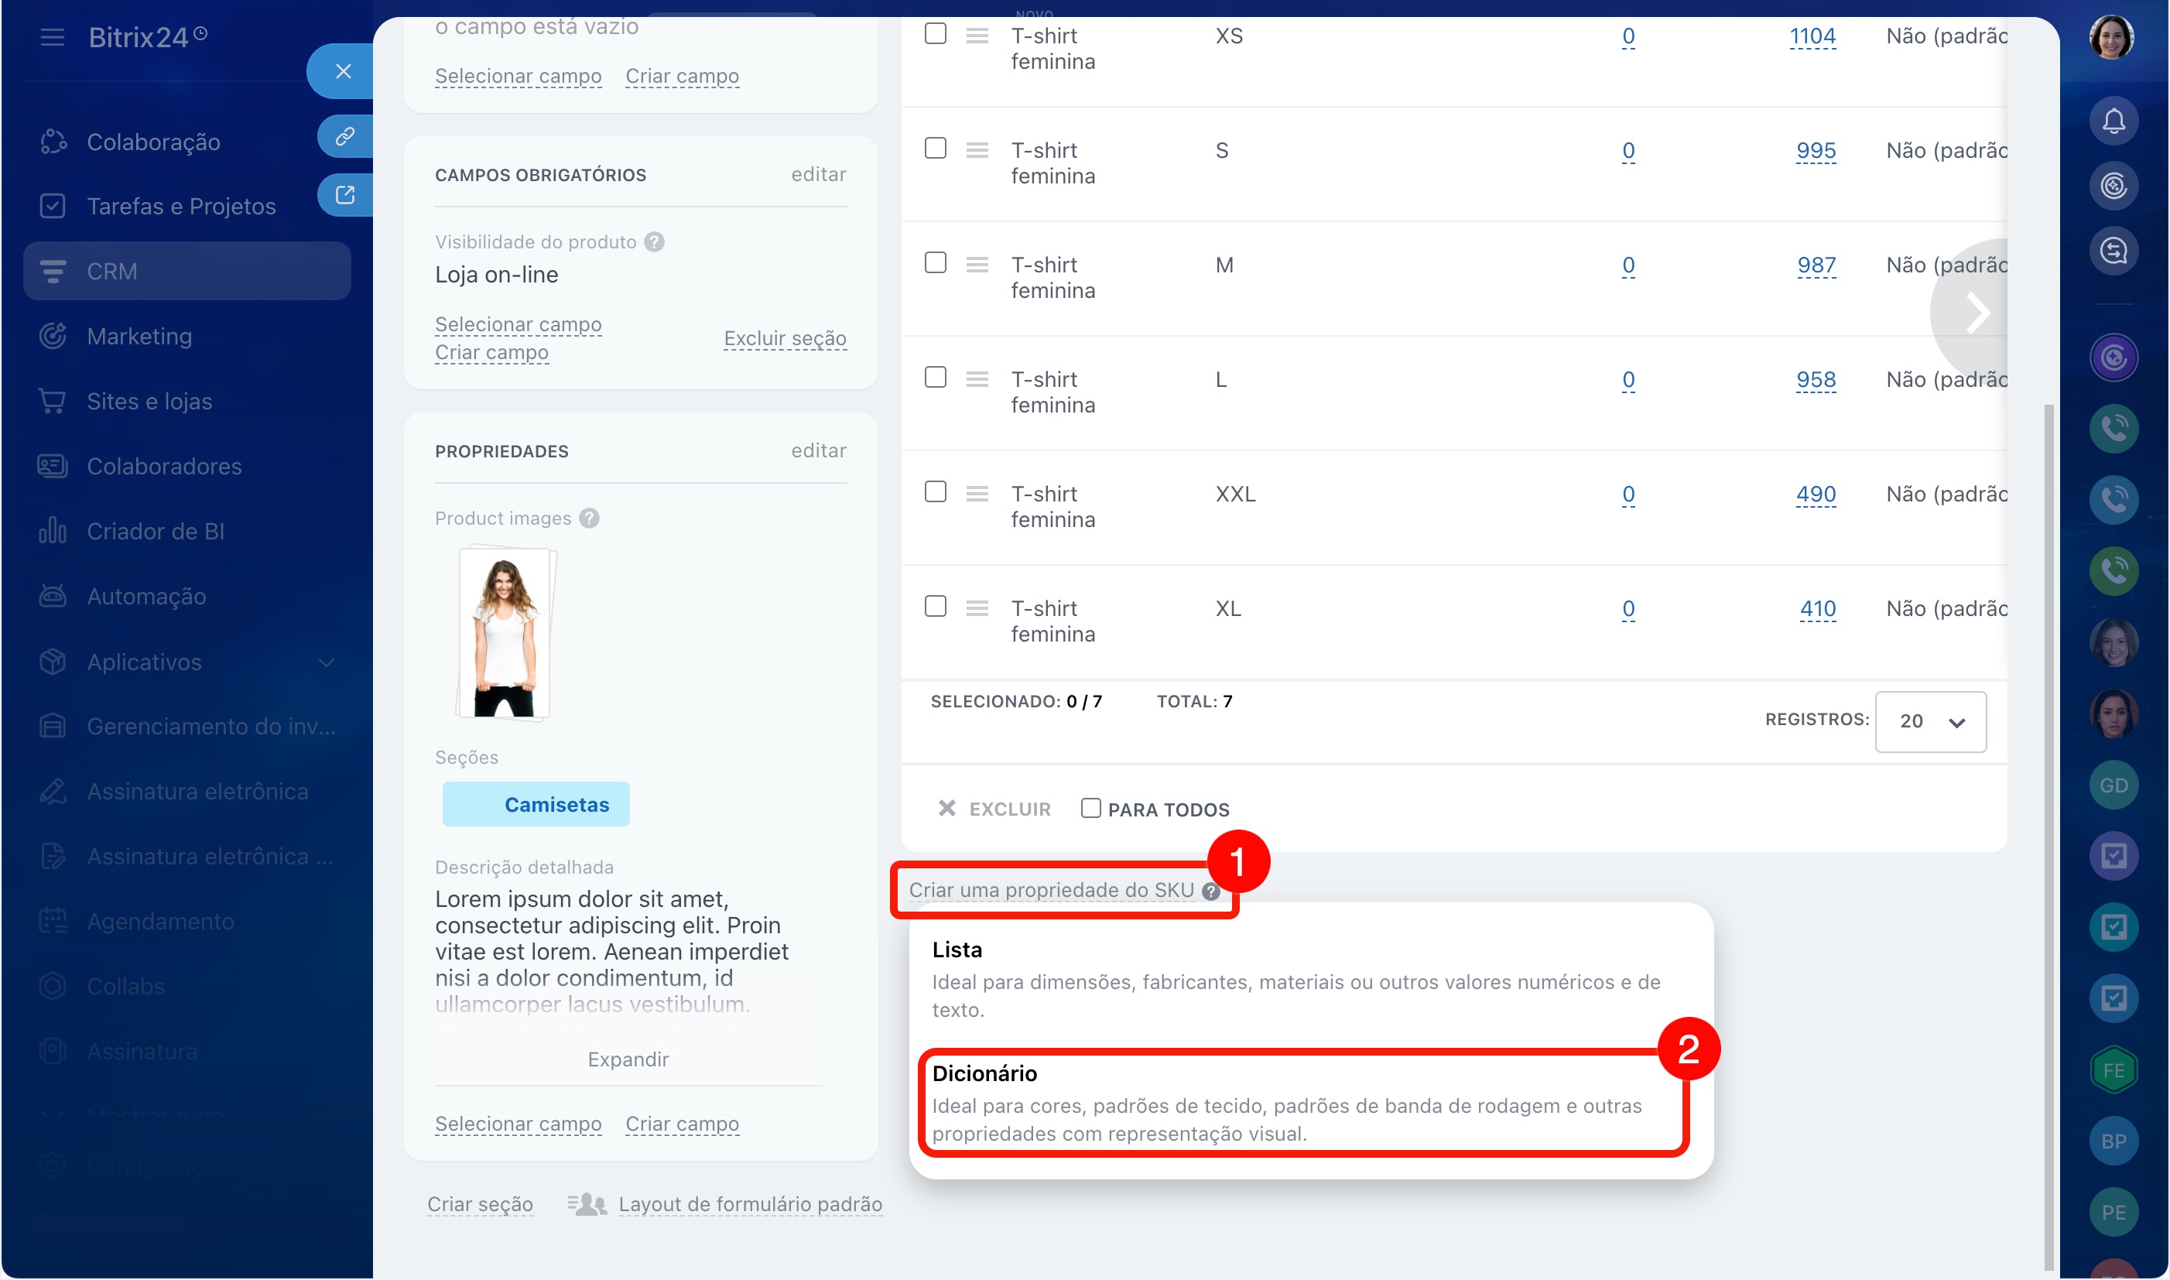This screenshot has height=1280, width=2170.
Task: Select the T-shirt feminina XL row checkbox
Action: (x=935, y=607)
